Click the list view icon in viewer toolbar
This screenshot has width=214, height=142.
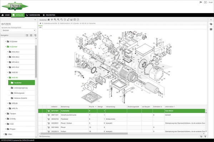pos(75,20)
